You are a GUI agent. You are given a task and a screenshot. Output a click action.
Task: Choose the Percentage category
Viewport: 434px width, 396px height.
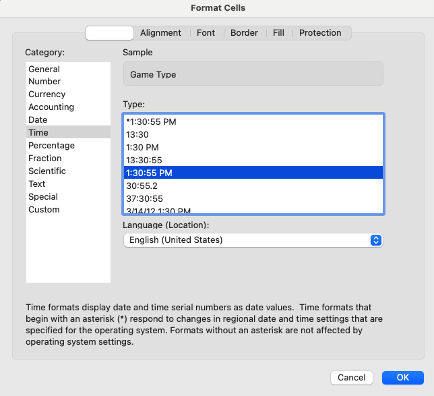pyautogui.click(x=51, y=146)
